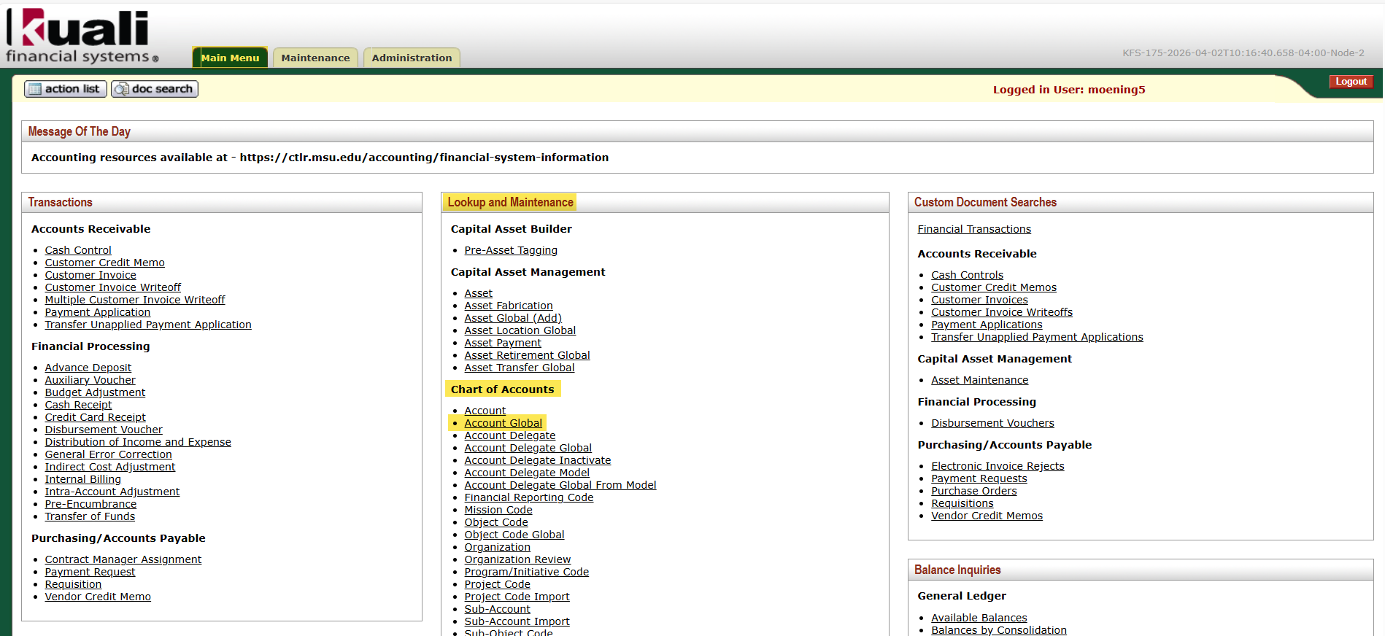
Task: Switch to the Maintenance tab
Action: pyautogui.click(x=315, y=58)
